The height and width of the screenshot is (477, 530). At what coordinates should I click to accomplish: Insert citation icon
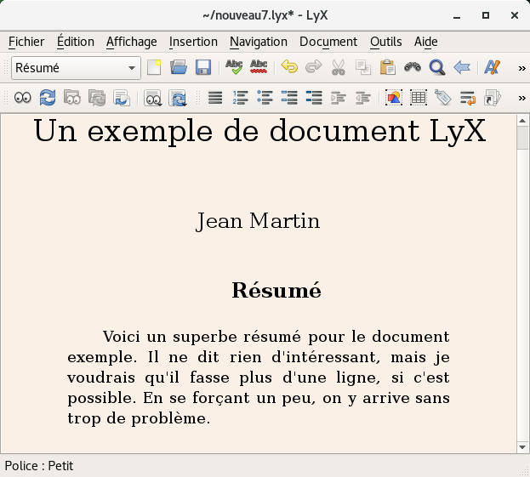tap(493, 98)
